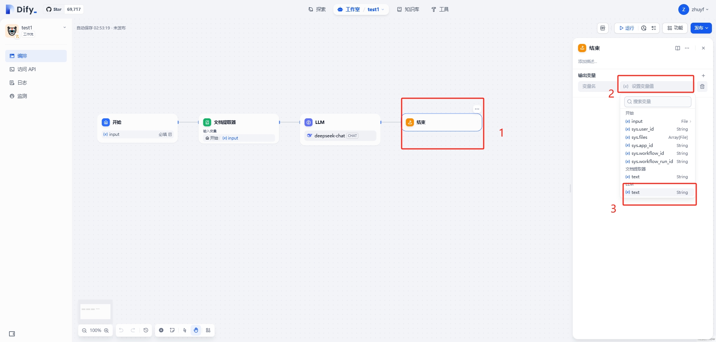Toggle the left sidebar collapse icon
Image resolution: width=716 pixels, height=342 pixels.
point(12,334)
